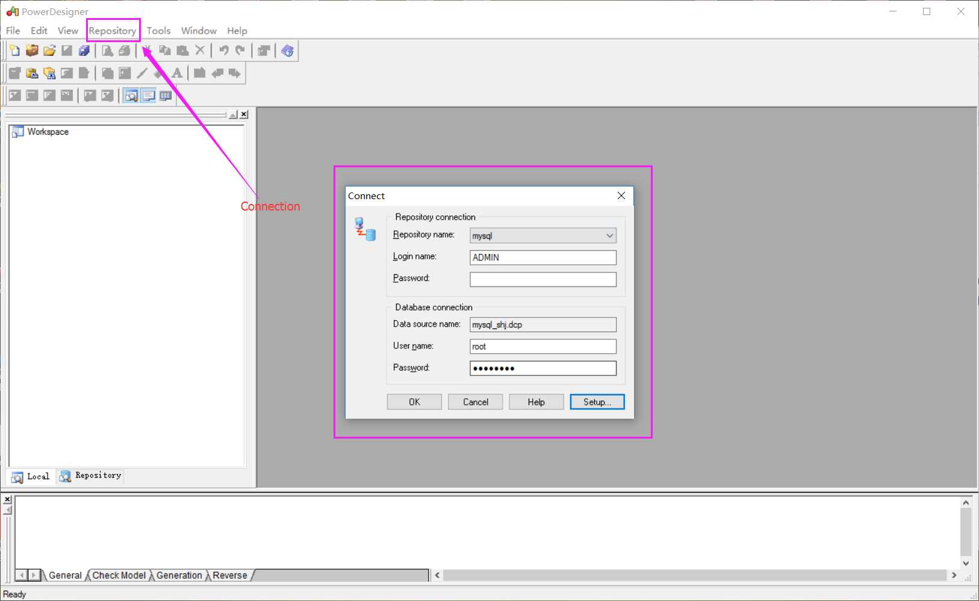This screenshot has width=979, height=601.
Task: Click the database Password field with dots
Action: (543, 368)
